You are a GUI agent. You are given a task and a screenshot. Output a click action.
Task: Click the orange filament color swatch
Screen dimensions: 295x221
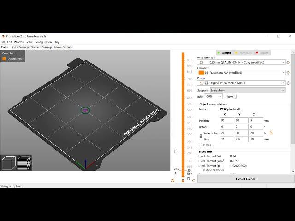pos(201,73)
